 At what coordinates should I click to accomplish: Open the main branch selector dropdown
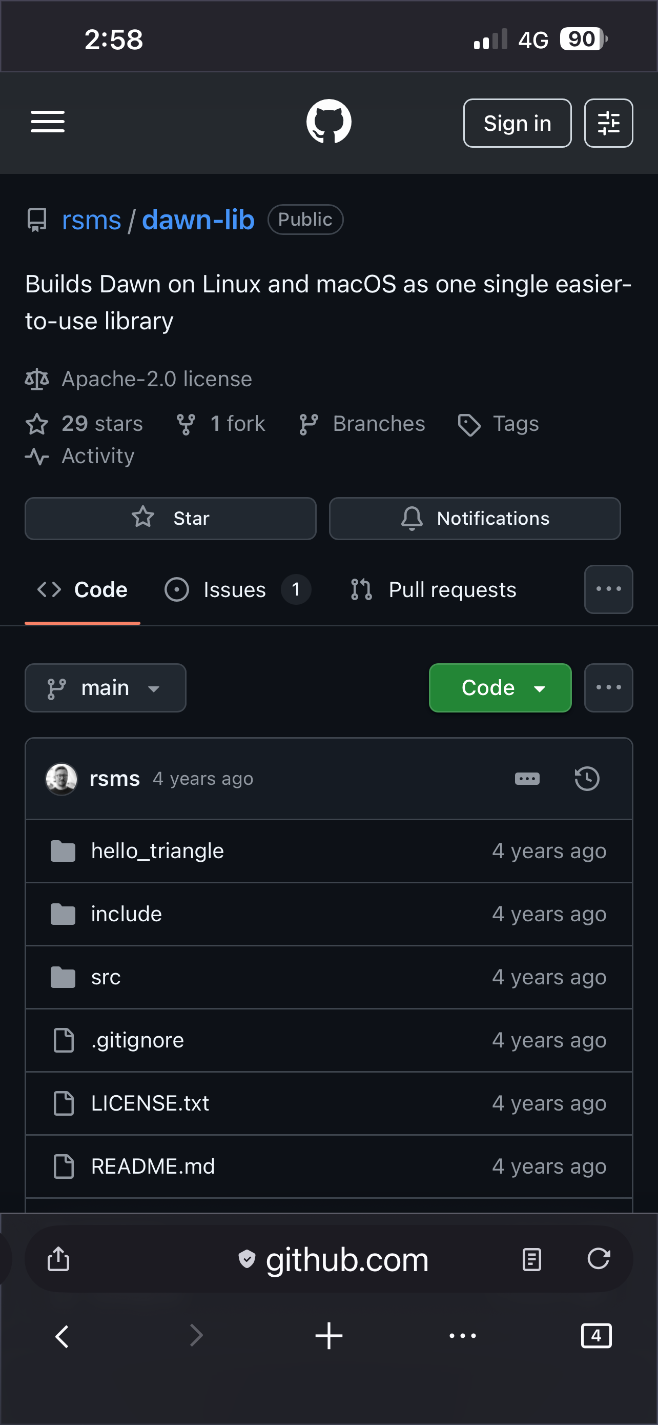(106, 687)
